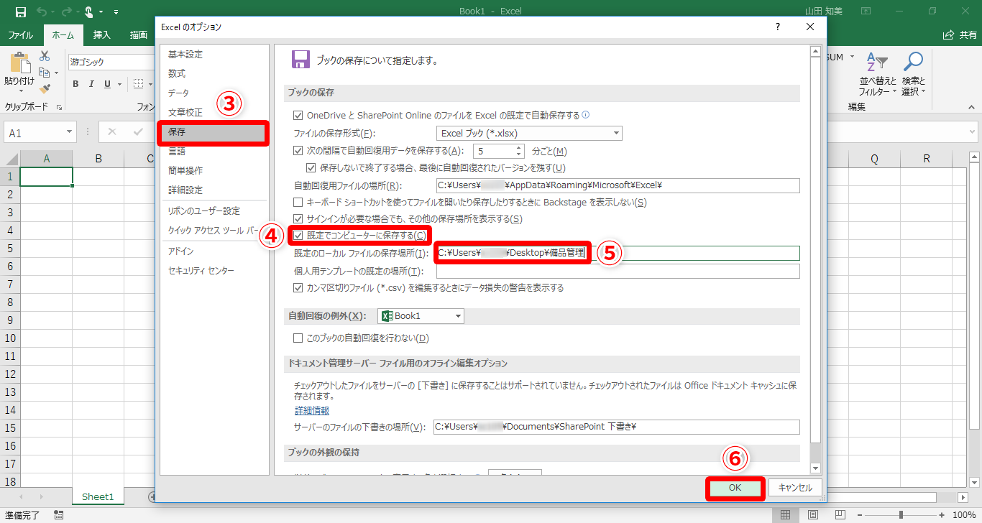982x523 pixels.
Task: Toggle the CSV data loss warning checkbox
Action: (298, 288)
